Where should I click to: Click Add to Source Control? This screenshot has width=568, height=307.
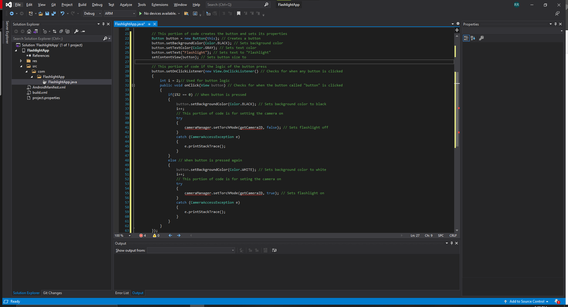click(x=527, y=301)
